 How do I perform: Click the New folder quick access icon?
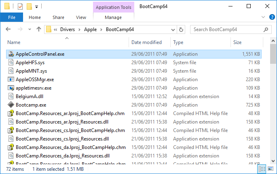click(x=29, y=7)
